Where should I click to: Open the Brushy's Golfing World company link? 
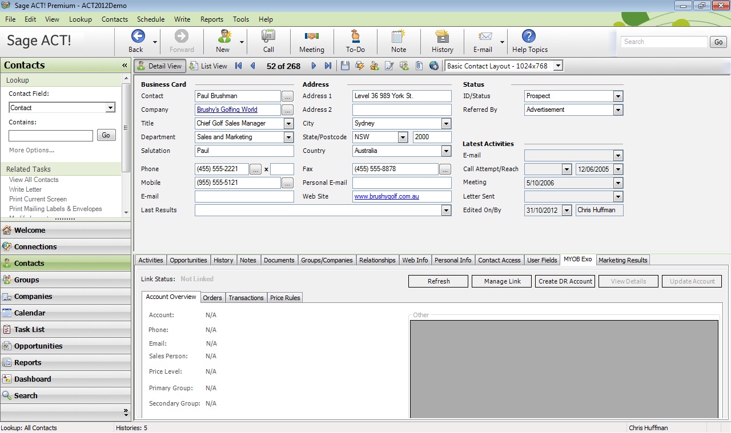click(227, 110)
